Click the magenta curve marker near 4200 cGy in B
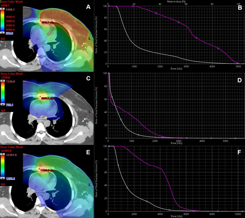 (x=218, y=48)
